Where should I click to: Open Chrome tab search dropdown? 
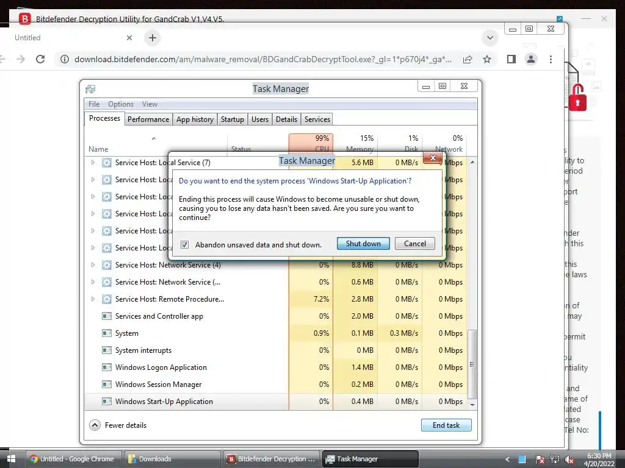(490, 38)
